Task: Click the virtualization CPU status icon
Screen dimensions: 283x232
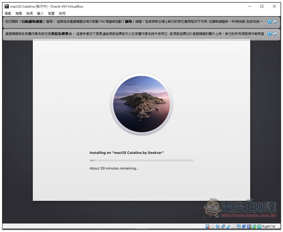Action: click(249, 227)
